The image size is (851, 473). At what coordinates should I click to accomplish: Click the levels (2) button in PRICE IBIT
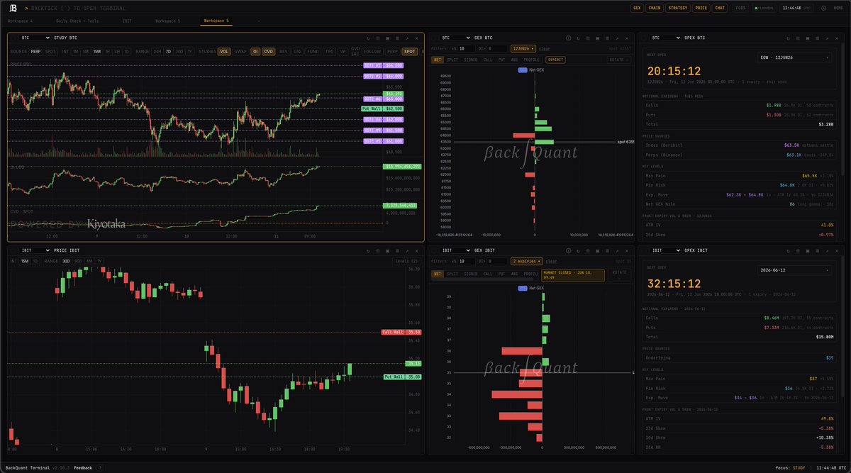click(406, 261)
